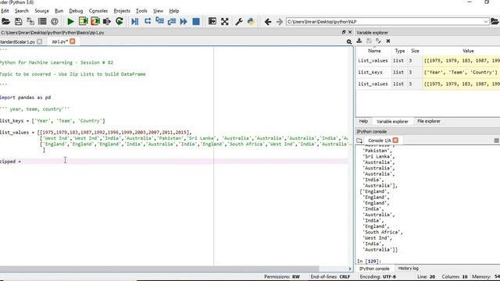The width and height of the screenshot is (500, 281).
Task: Toggle fullscreen mode icon
Action: (225, 22)
